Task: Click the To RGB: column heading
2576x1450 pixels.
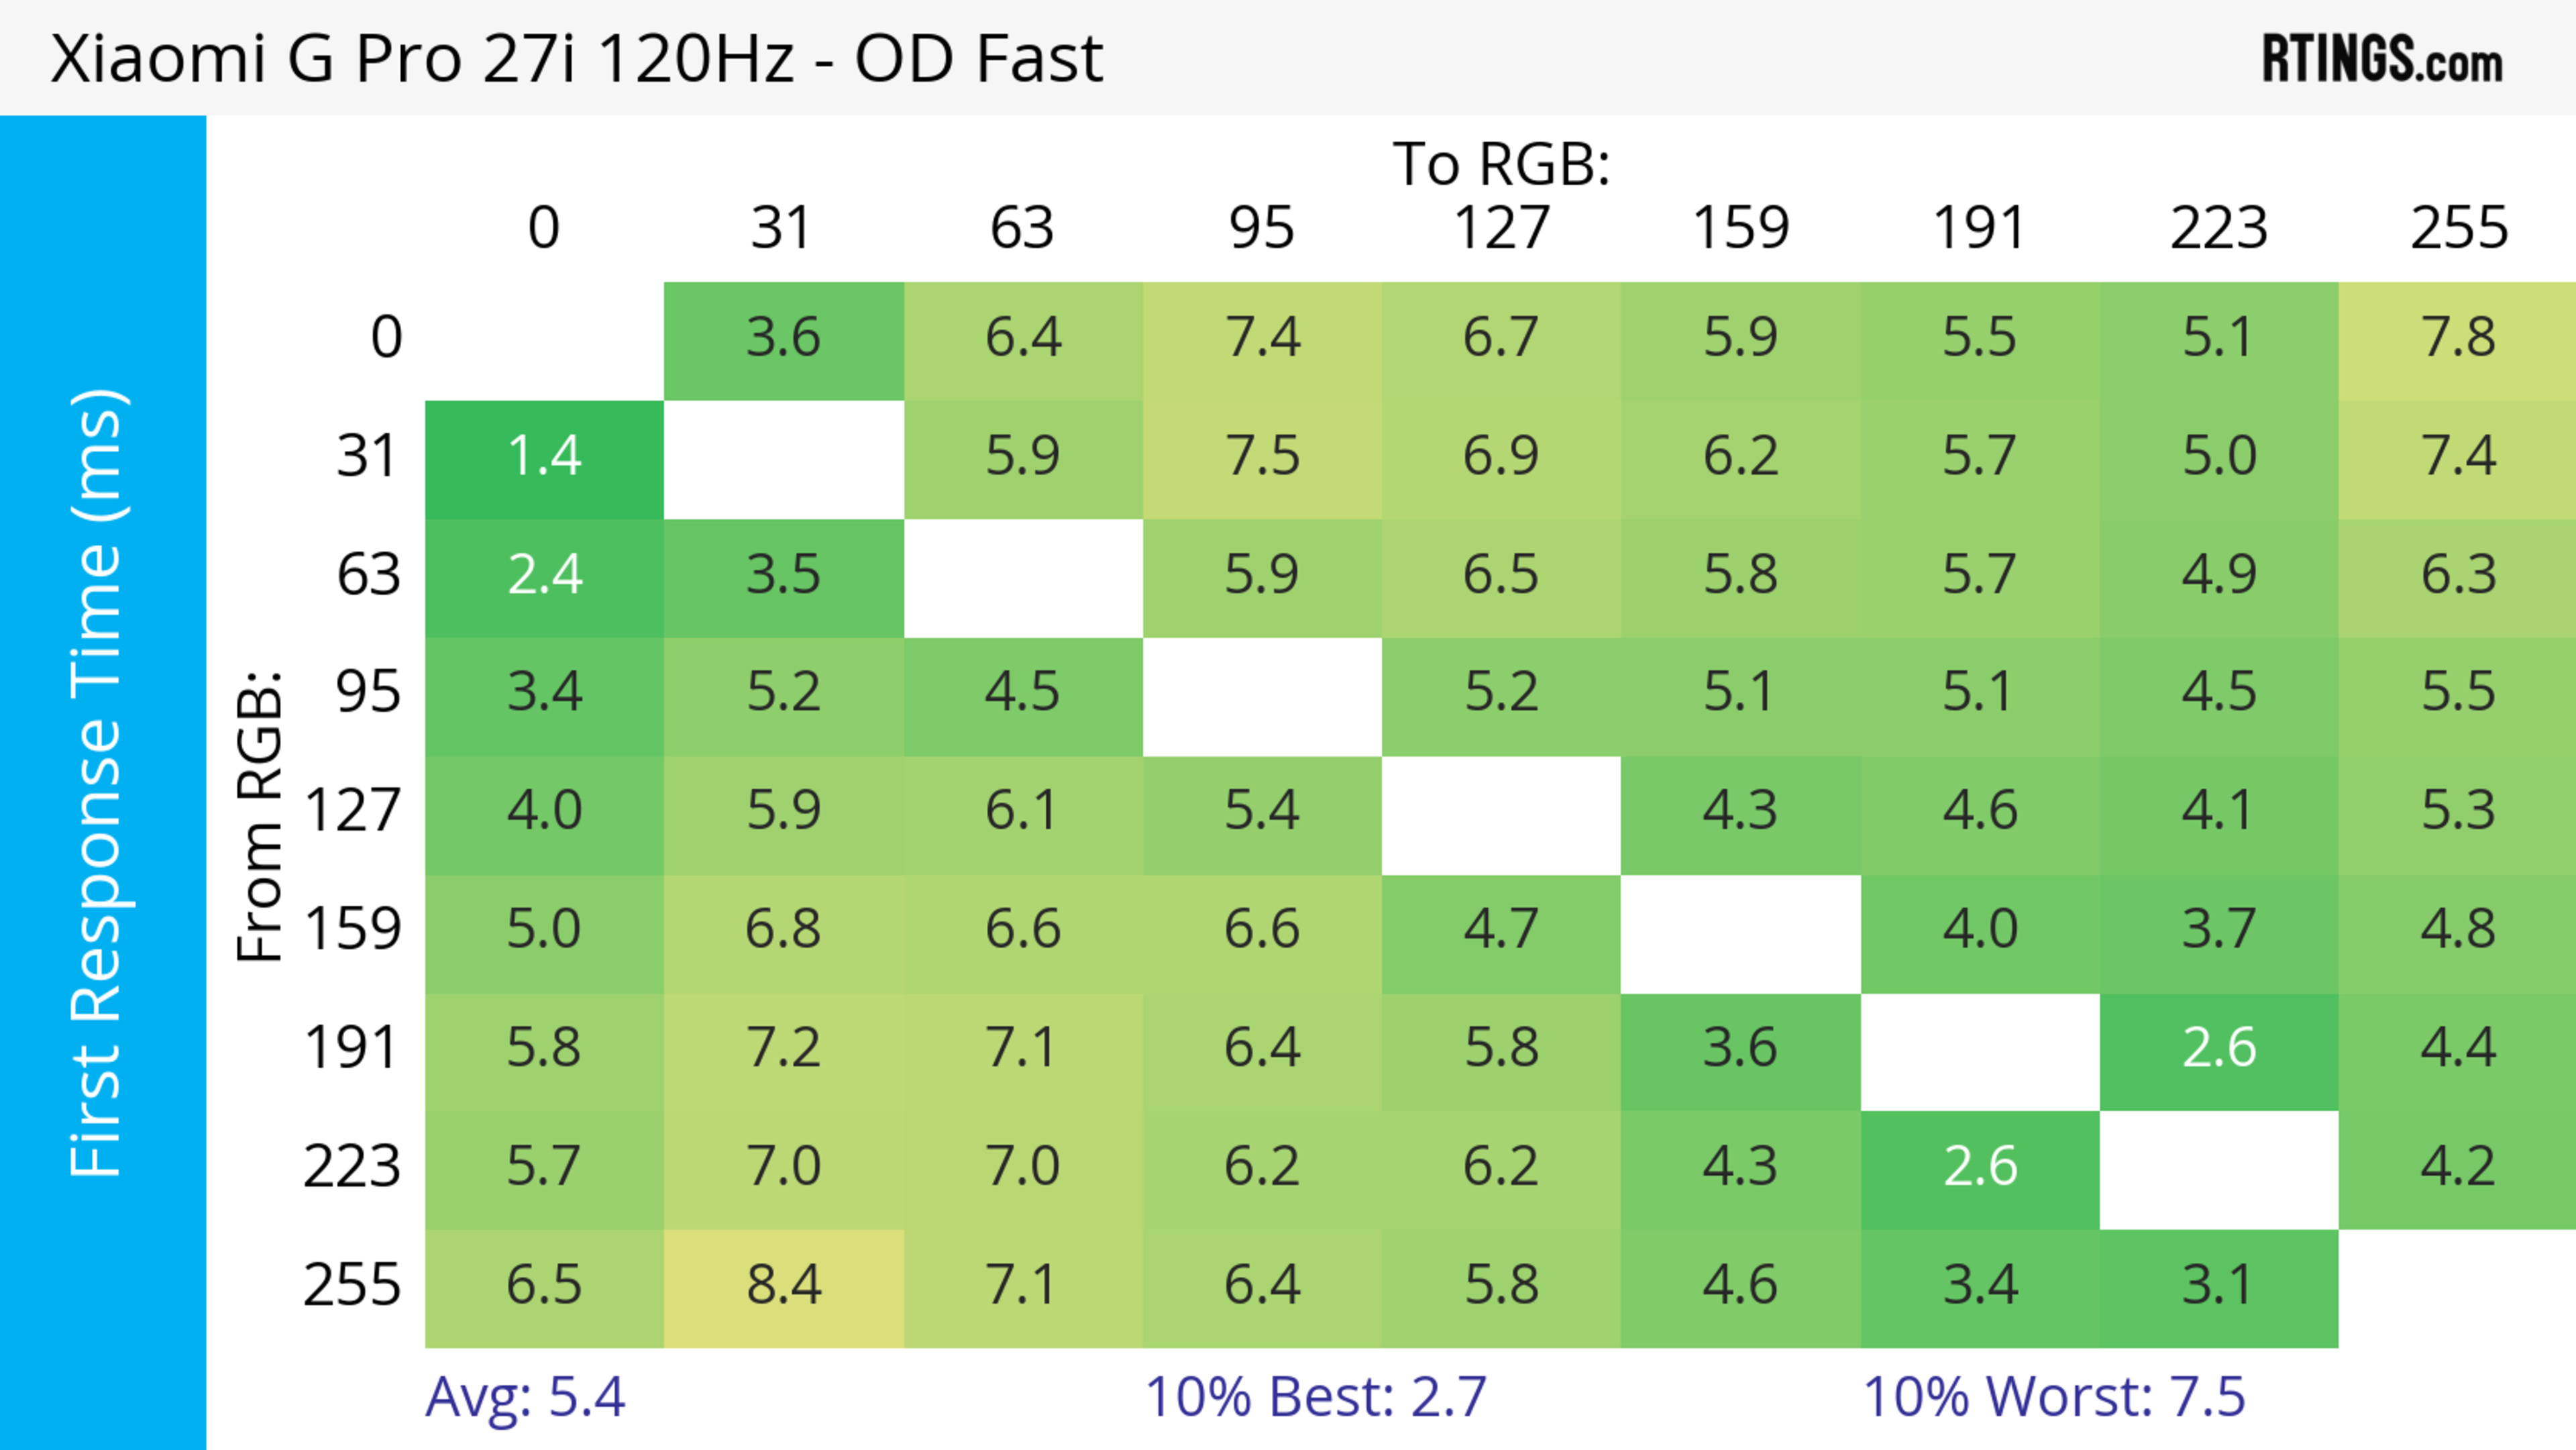Action: (1501, 164)
